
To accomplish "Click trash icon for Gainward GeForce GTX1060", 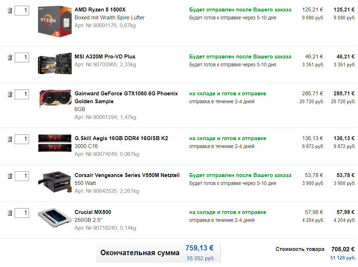I will 10,94.
